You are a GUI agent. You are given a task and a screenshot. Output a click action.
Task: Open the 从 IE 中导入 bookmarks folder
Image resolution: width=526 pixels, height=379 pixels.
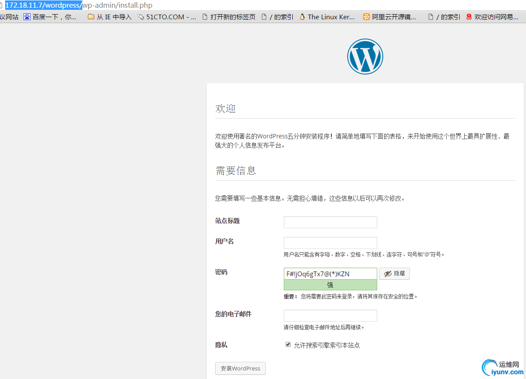(x=109, y=17)
